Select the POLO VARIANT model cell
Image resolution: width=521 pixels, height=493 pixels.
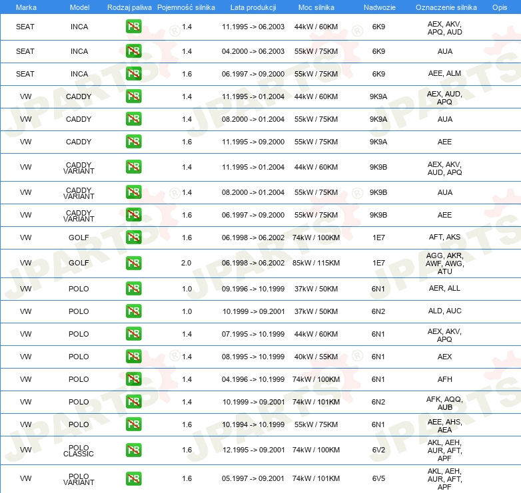pyautogui.click(x=79, y=479)
